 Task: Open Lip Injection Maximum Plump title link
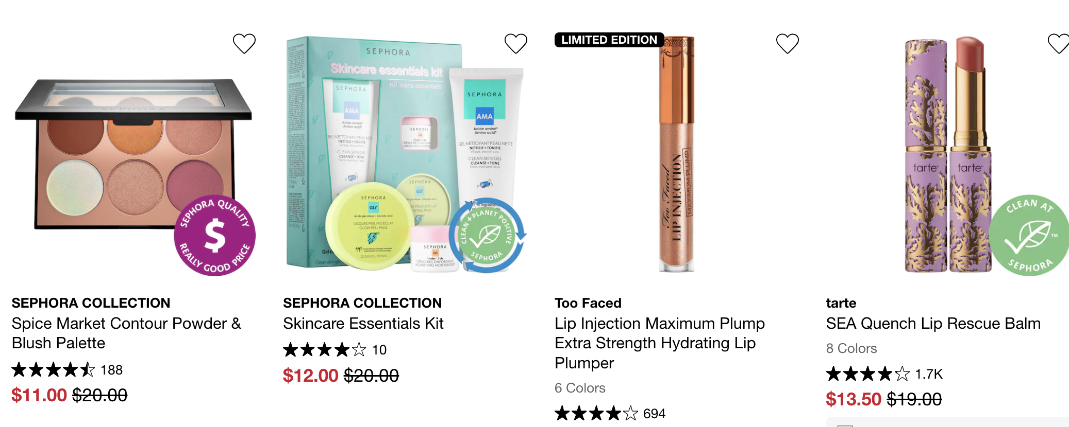660,343
